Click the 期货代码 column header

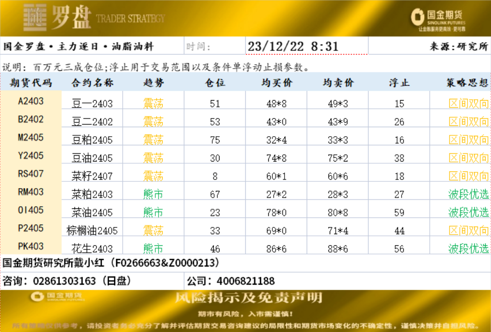tap(31, 83)
